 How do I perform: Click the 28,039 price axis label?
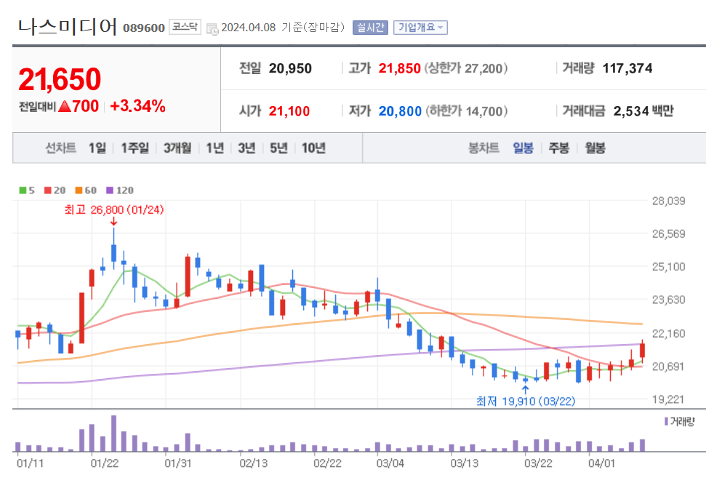pyautogui.click(x=668, y=201)
